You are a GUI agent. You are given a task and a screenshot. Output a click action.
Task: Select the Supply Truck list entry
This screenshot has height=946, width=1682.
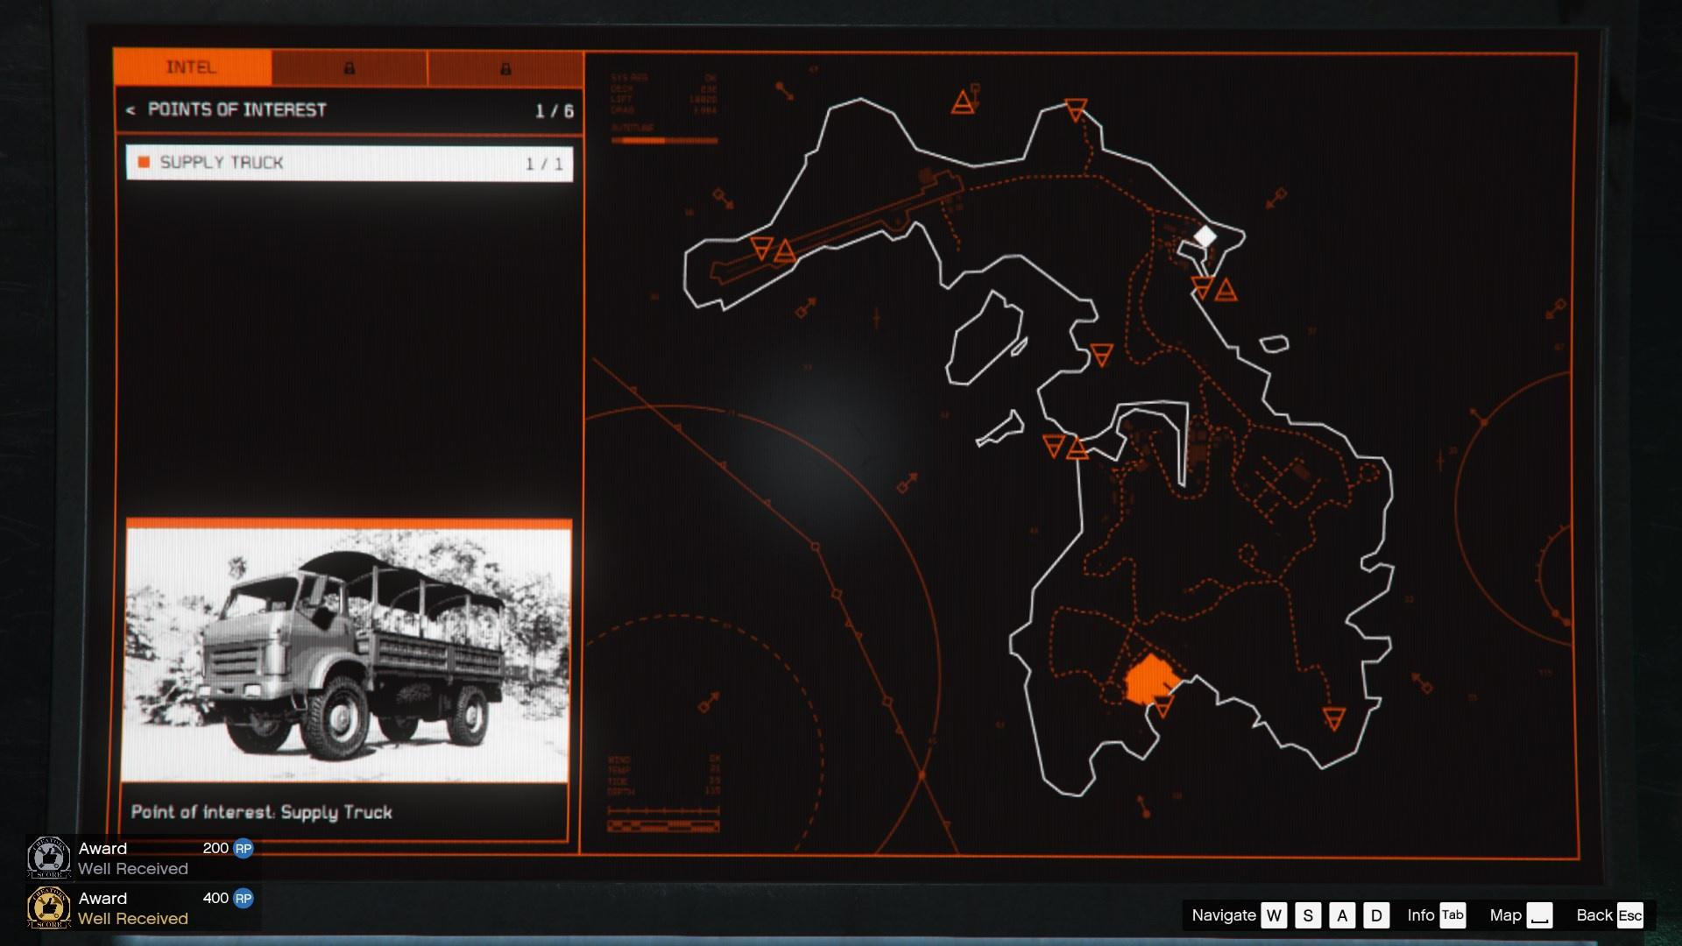tap(349, 163)
